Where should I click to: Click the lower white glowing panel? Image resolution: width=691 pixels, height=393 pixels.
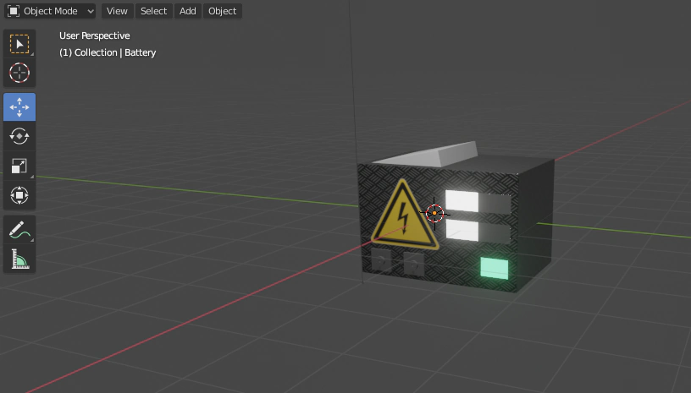coord(462,231)
